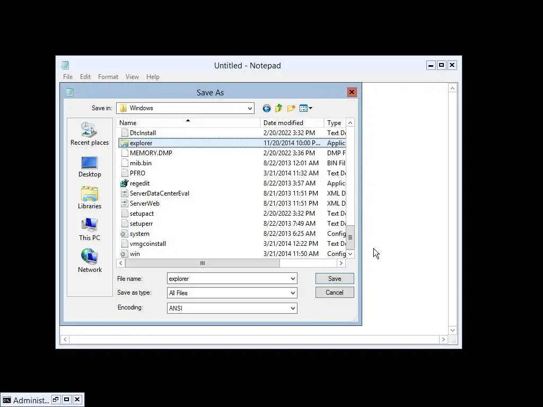The width and height of the screenshot is (543, 407).
Task: Open the Notepad Edit menu
Action: pyautogui.click(x=85, y=77)
